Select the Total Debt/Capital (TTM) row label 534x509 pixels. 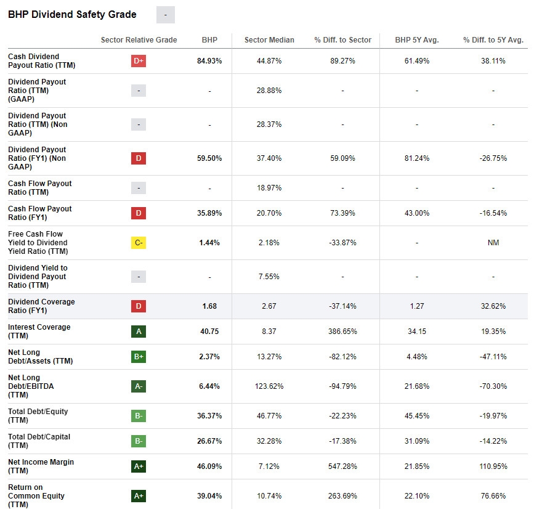39,441
